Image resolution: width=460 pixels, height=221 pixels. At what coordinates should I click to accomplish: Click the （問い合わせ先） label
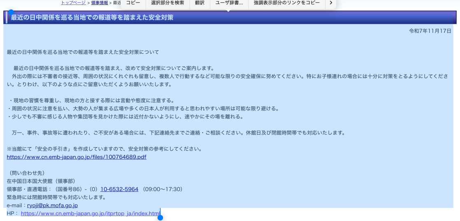[x=27, y=173]
